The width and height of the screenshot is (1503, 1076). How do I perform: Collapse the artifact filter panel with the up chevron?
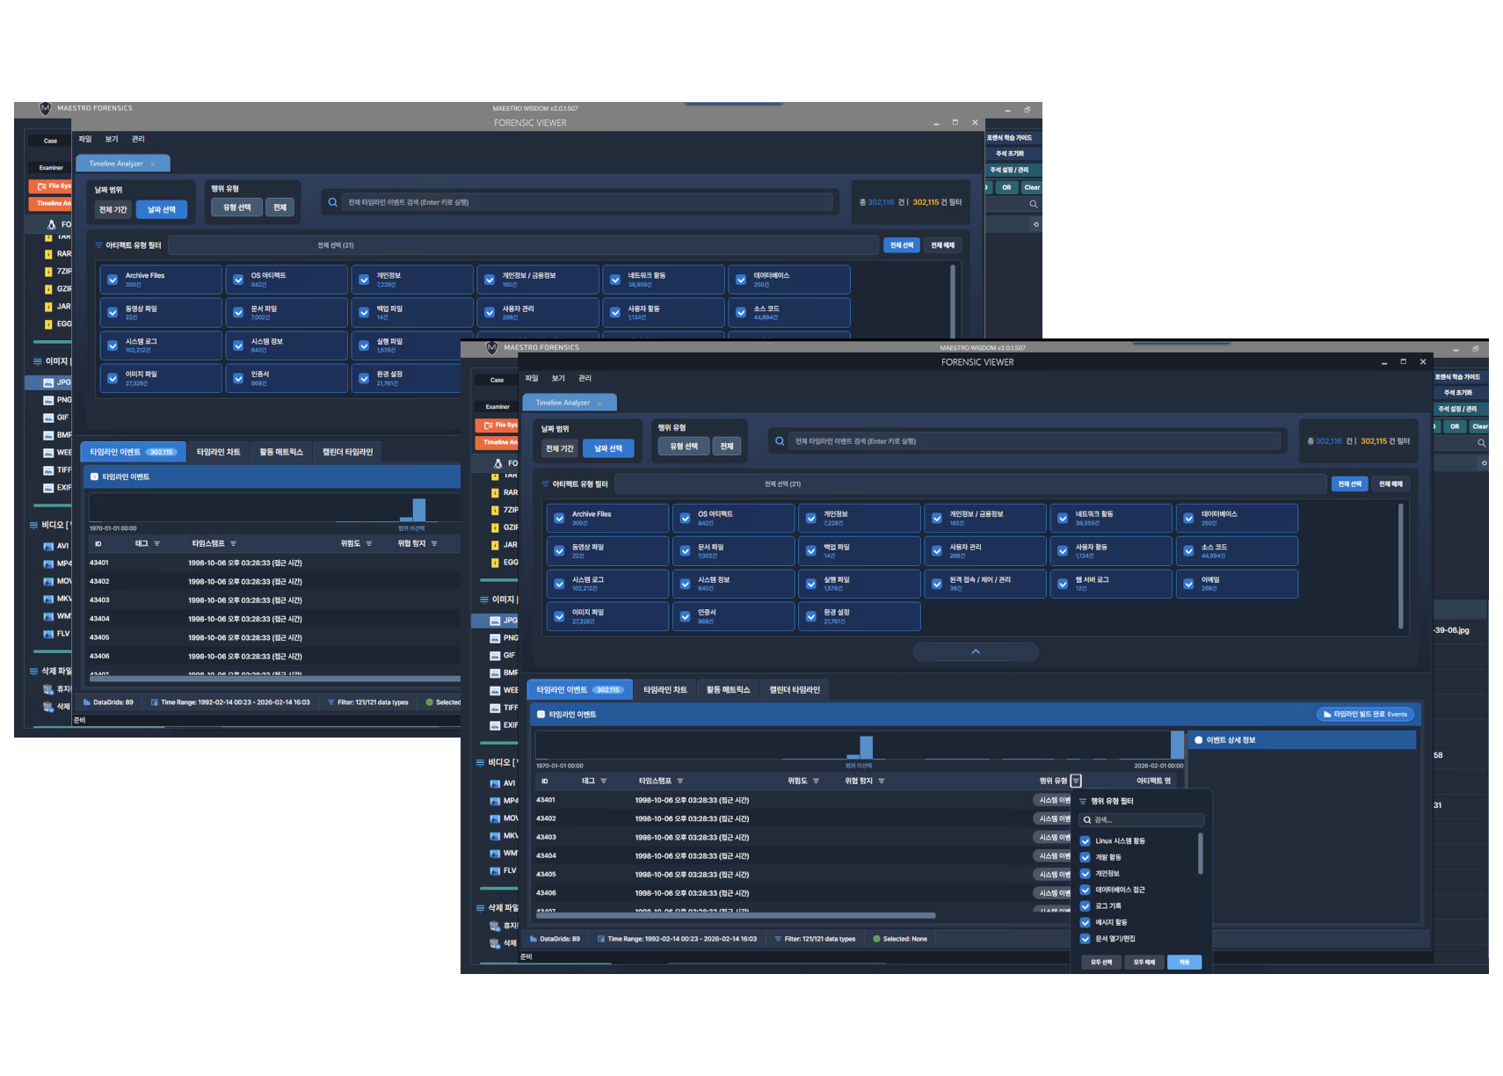[976, 651]
